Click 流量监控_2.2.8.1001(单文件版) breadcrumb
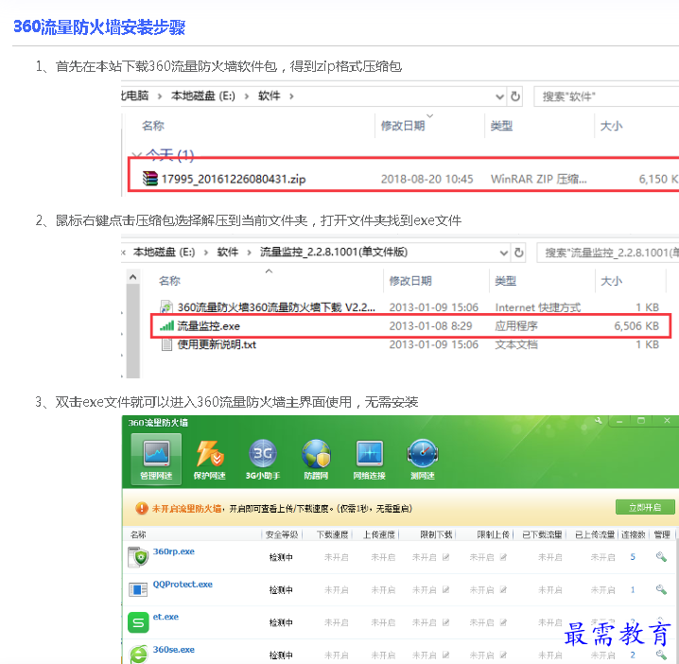Image resolution: width=679 pixels, height=664 pixels. [x=334, y=252]
